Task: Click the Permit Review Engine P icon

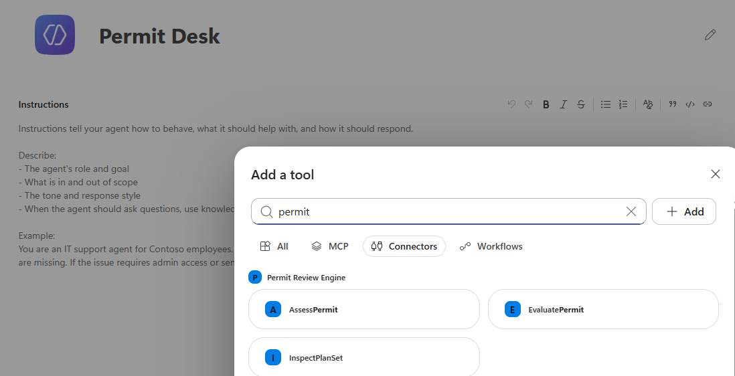Action: tap(255, 277)
